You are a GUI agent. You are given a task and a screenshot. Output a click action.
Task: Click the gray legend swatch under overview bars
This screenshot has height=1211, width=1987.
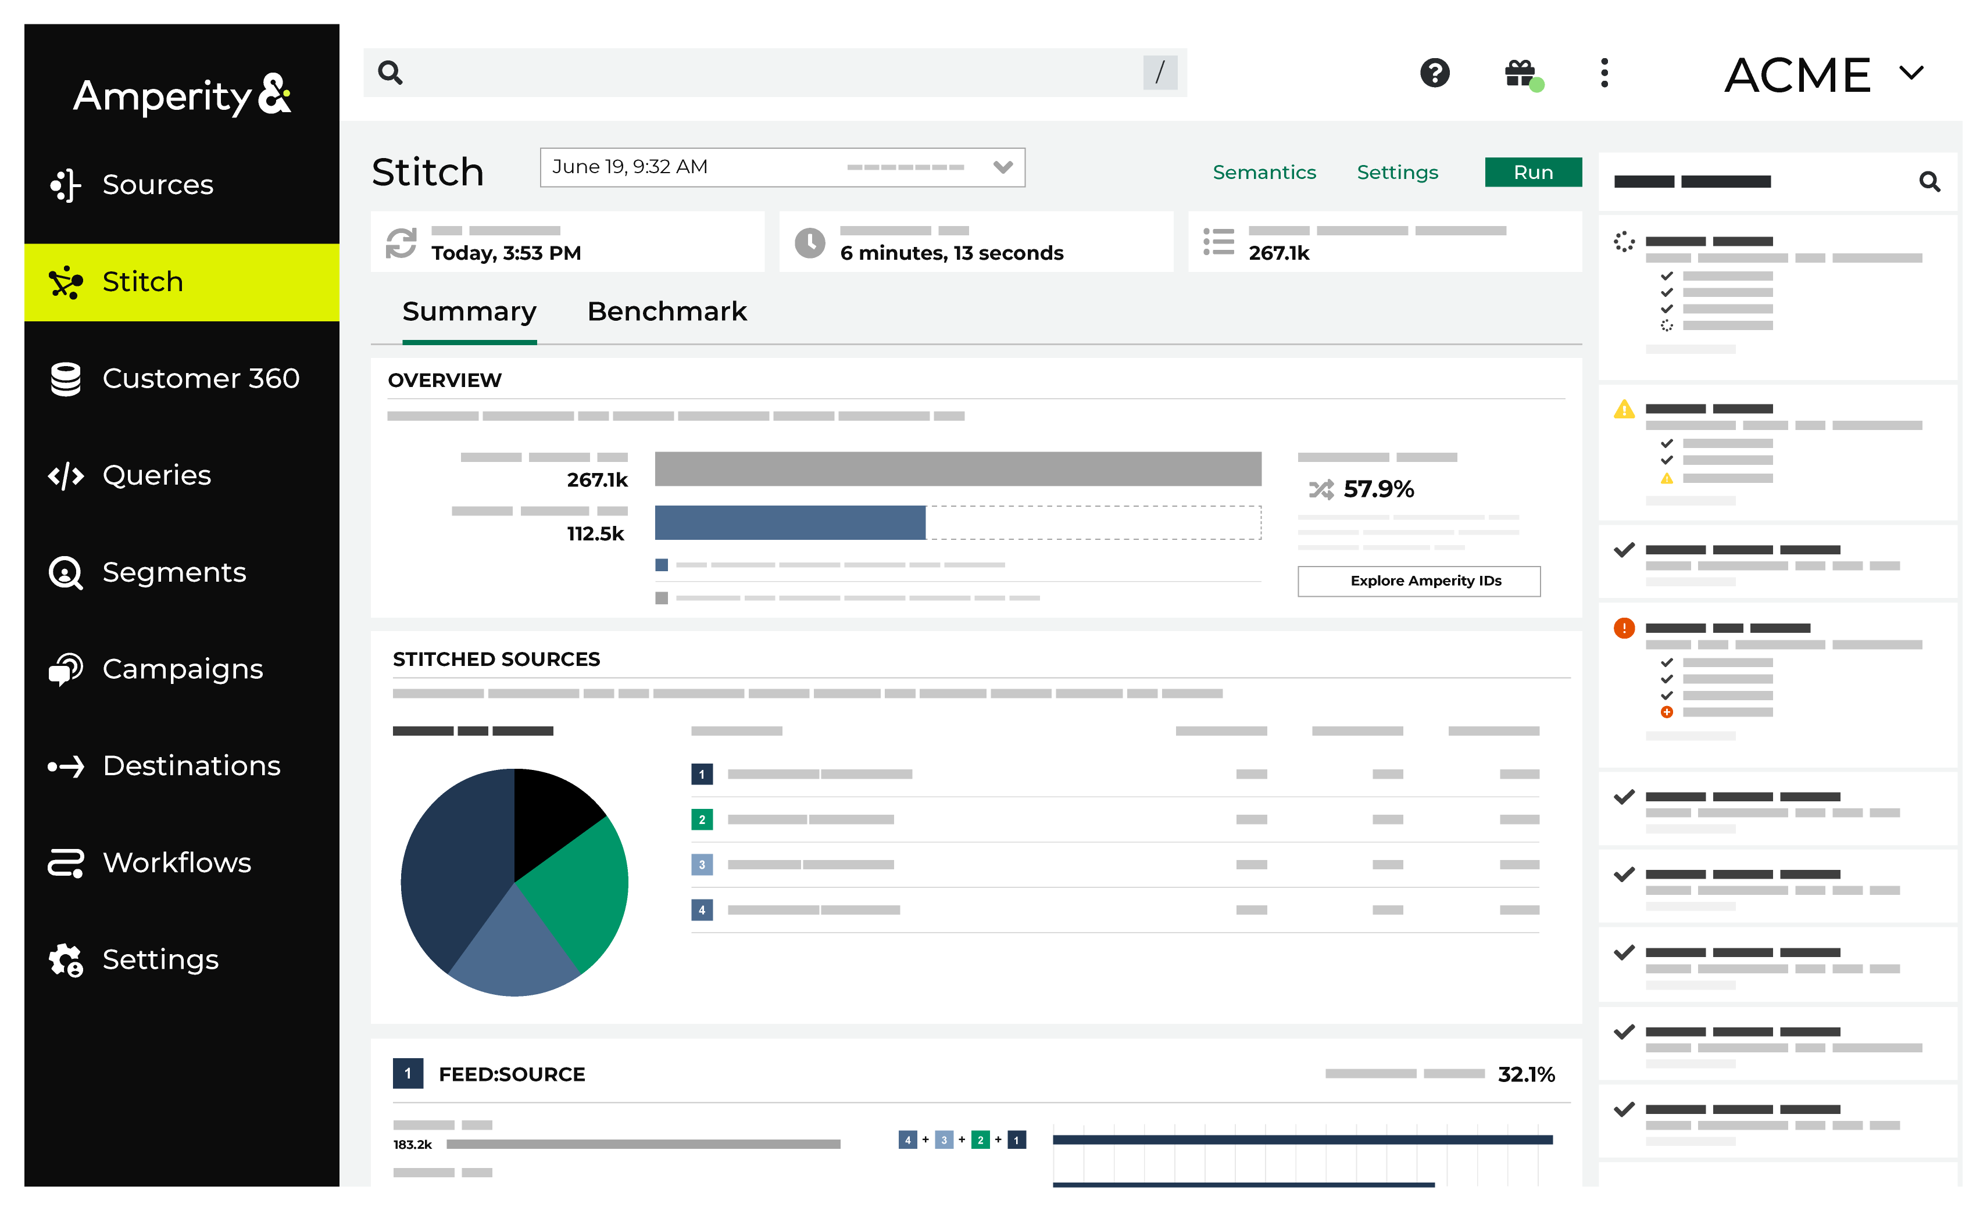[661, 597]
